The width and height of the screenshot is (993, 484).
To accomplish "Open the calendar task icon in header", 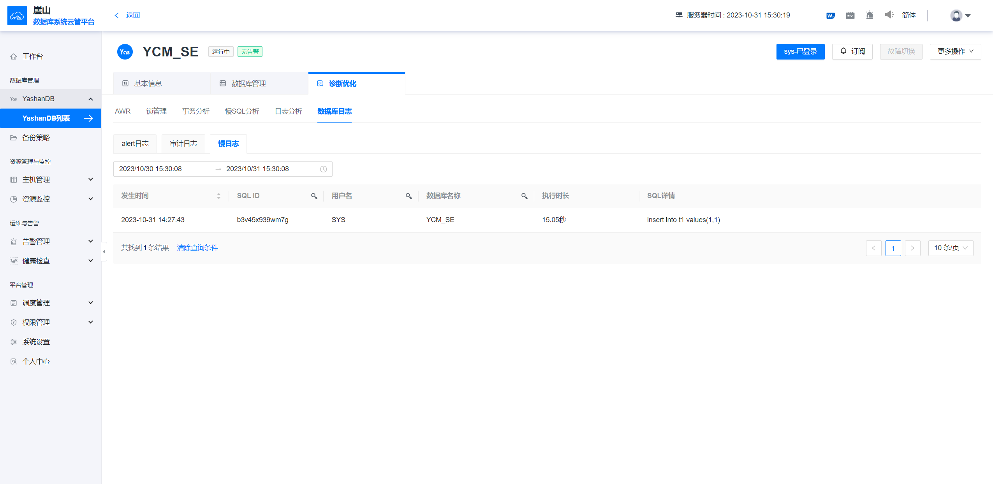I will coord(850,16).
